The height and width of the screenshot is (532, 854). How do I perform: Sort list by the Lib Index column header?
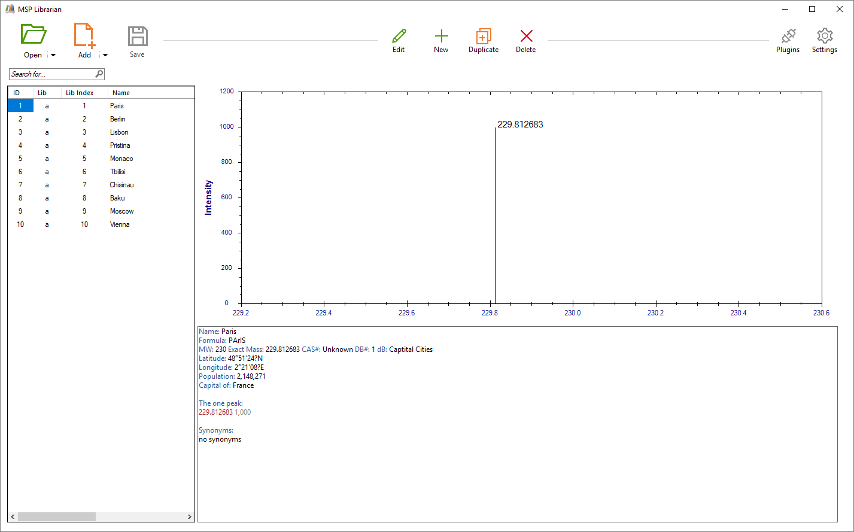coord(80,93)
